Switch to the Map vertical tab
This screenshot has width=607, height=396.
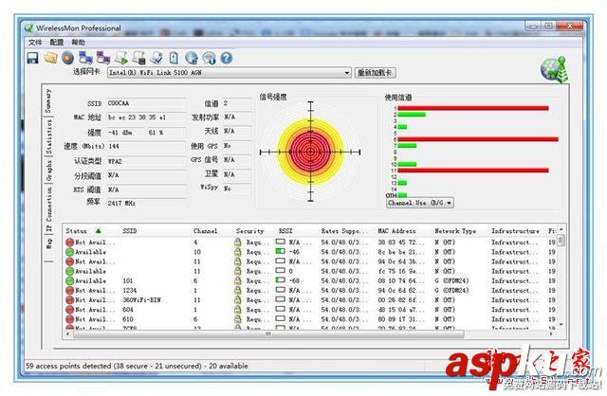pos(48,243)
